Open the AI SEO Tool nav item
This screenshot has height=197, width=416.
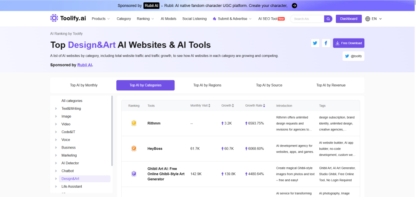272,19
